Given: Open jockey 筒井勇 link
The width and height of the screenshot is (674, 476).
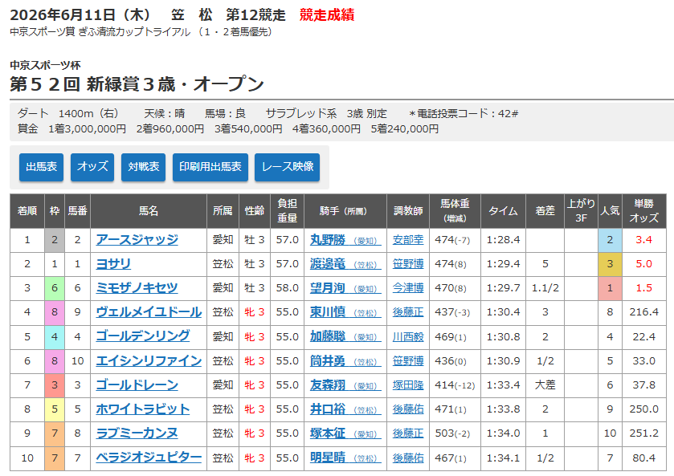Looking at the screenshot, I should coord(345,361).
